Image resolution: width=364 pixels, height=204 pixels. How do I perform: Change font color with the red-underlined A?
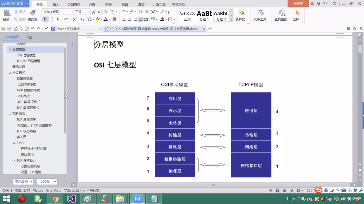[x=106, y=19]
